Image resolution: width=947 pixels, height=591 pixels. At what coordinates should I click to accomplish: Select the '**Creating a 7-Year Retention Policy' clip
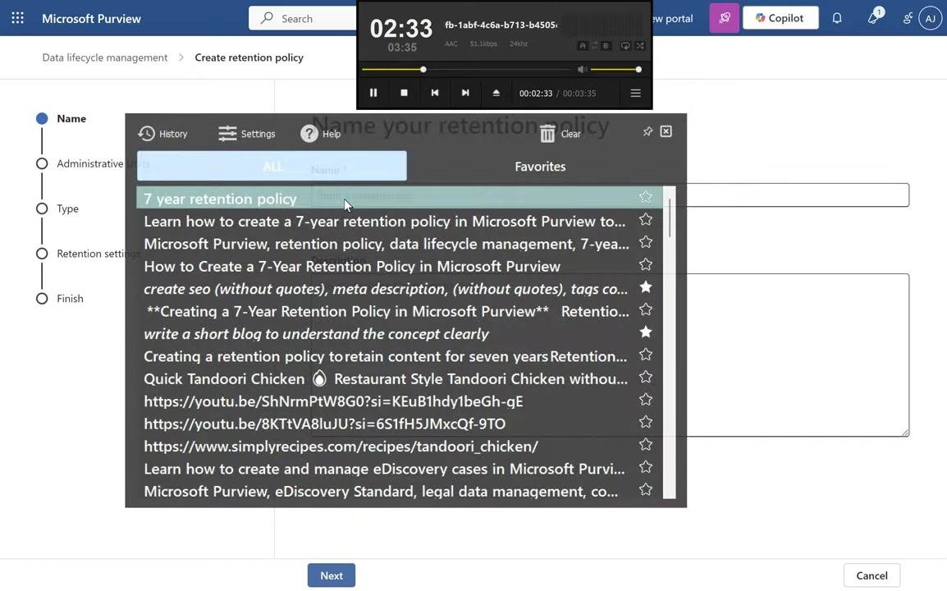pyautogui.click(x=387, y=311)
